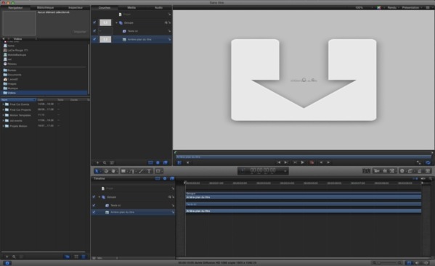Image resolution: width=435 pixels, height=266 pixels.
Task: Select the Vidéos folder in sidebar
Action: coord(44,93)
